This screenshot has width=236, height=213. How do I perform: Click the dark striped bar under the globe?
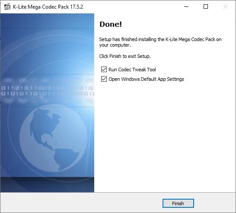(47, 185)
